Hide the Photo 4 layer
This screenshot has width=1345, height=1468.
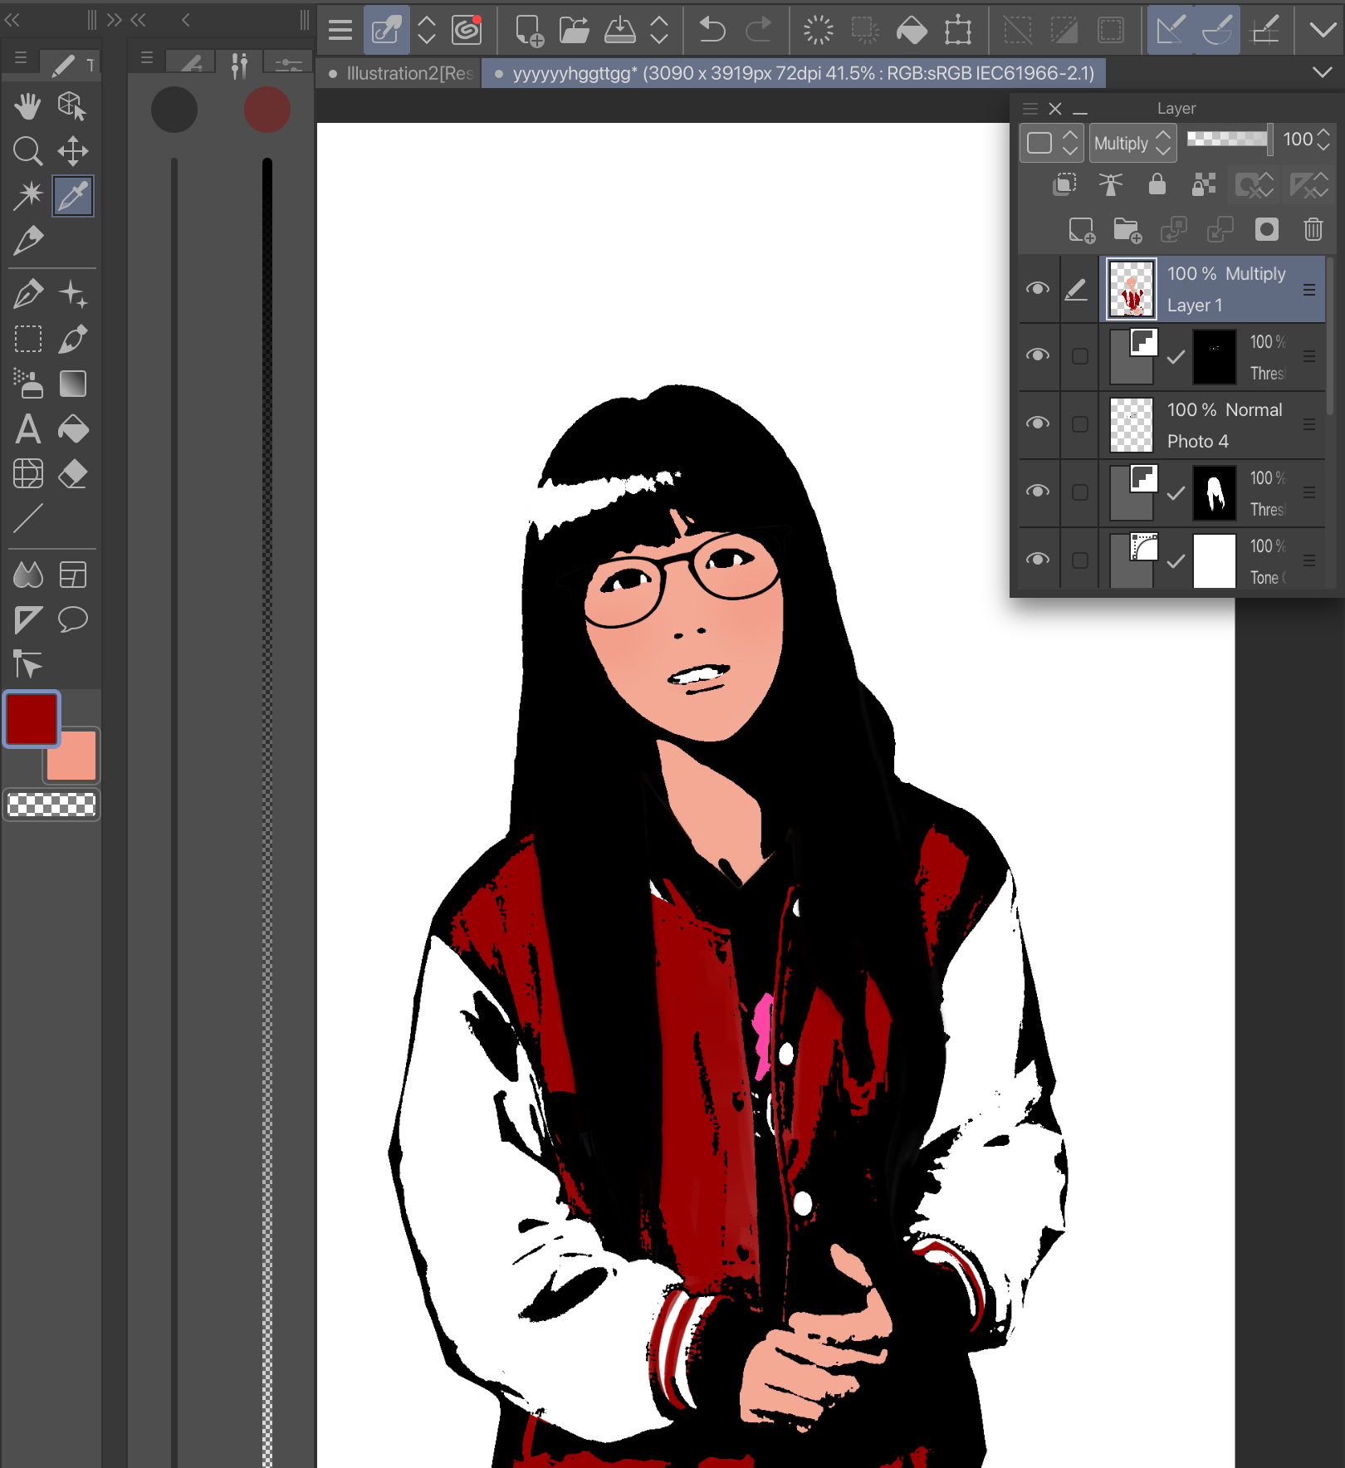click(1037, 423)
